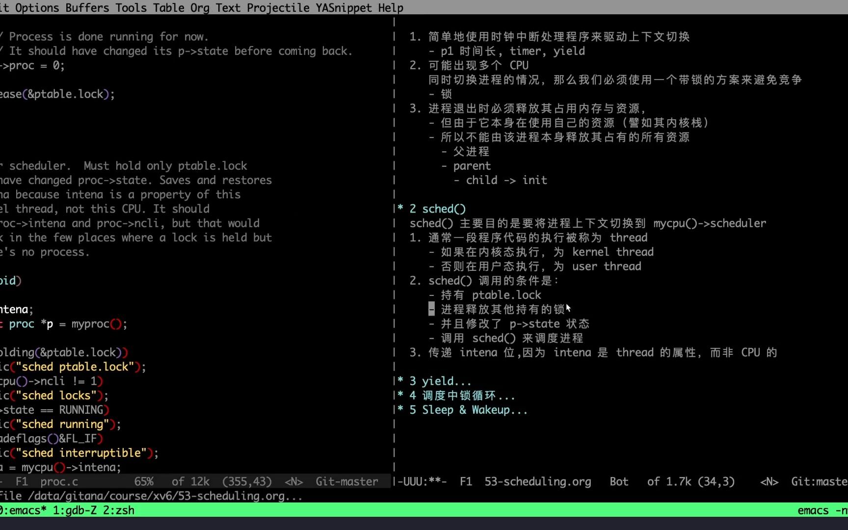Click Git-master indicator in proc.c mode line
Image resolution: width=848 pixels, height=530 pixels.
coord(347,482)
